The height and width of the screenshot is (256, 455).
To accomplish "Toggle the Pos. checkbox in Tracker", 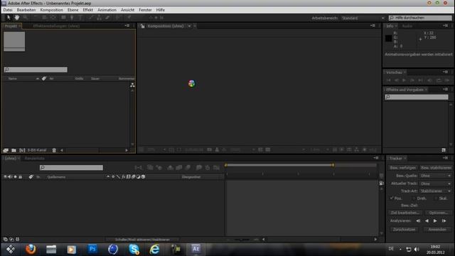I will pyautogui.click(x=392, y=198).
